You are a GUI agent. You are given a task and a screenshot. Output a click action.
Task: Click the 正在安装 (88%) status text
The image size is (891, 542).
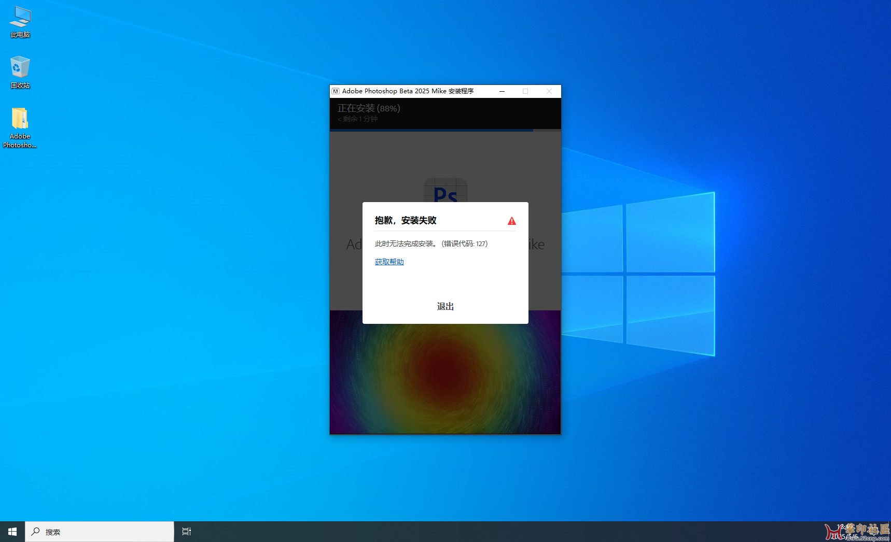point(369,108)
